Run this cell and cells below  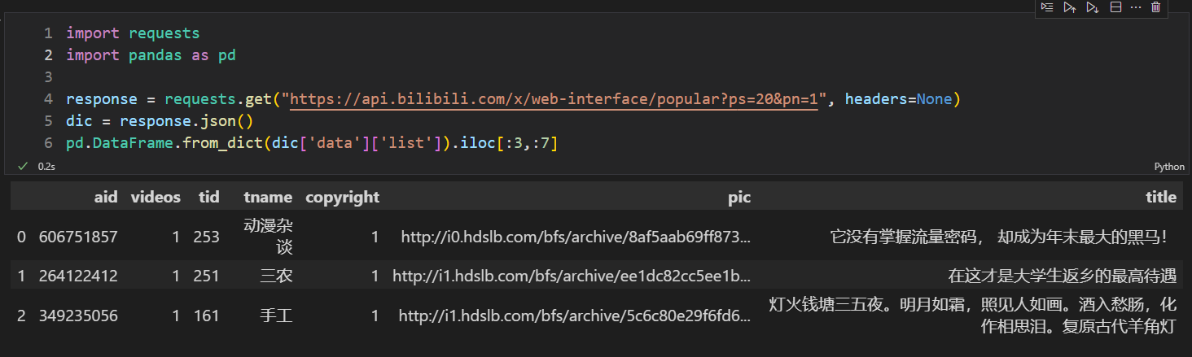coord(1093,7)
